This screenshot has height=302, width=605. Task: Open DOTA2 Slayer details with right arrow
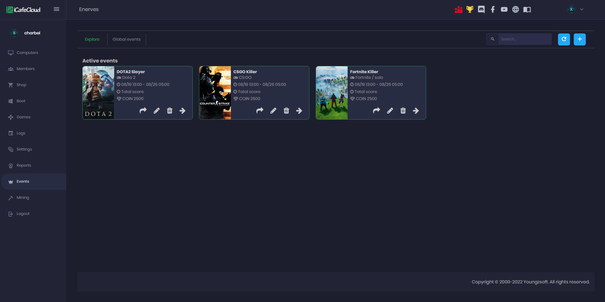tap(182, 110)
